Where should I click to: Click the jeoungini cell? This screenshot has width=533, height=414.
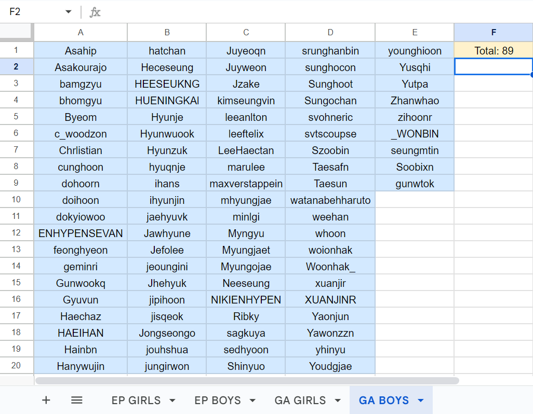[x=167, y=266]
